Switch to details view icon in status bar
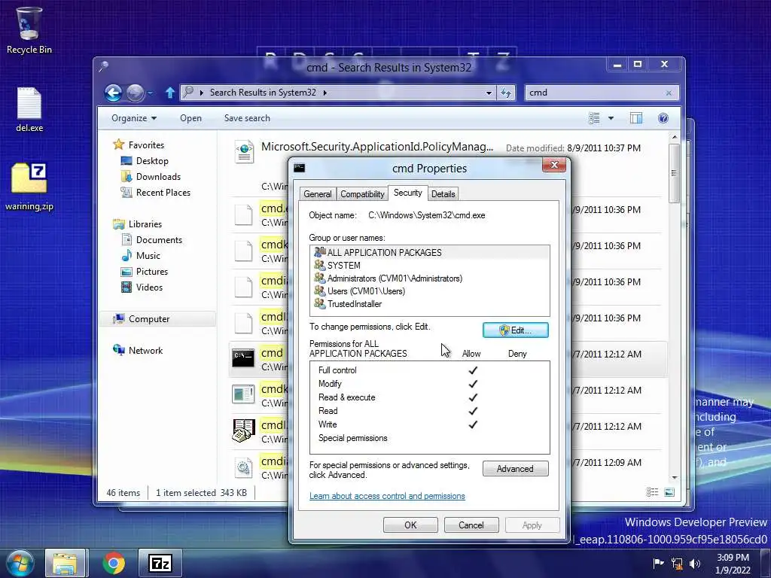771x578 pixels. [652, 492]
